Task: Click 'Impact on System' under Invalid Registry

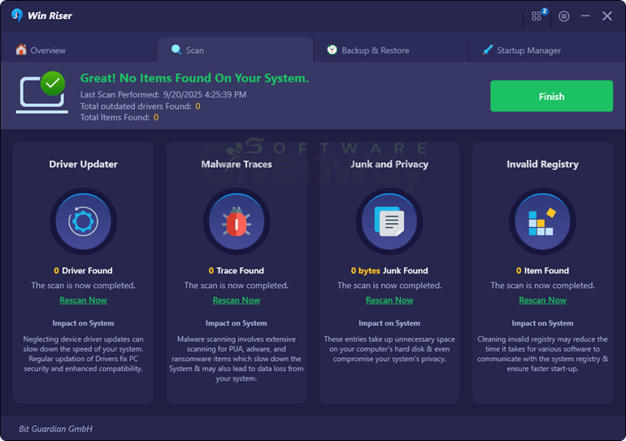Action: (542, 323)
